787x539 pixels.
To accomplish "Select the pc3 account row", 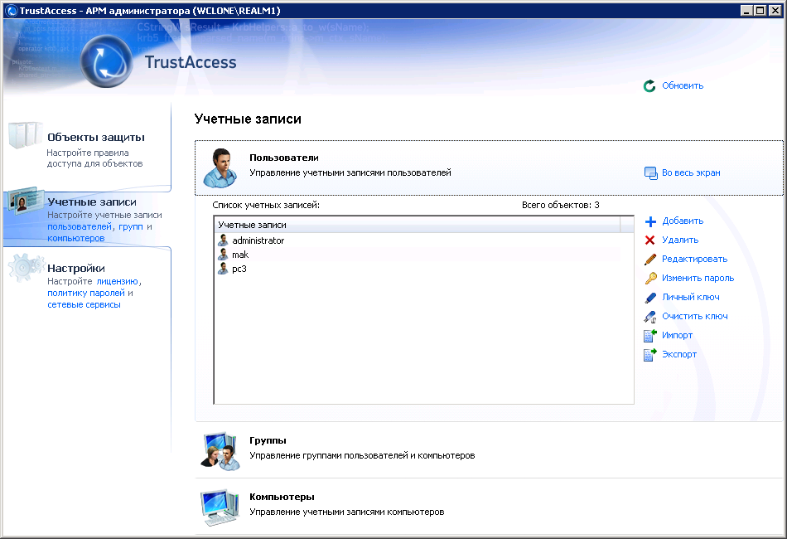I will tap(418, 269).
